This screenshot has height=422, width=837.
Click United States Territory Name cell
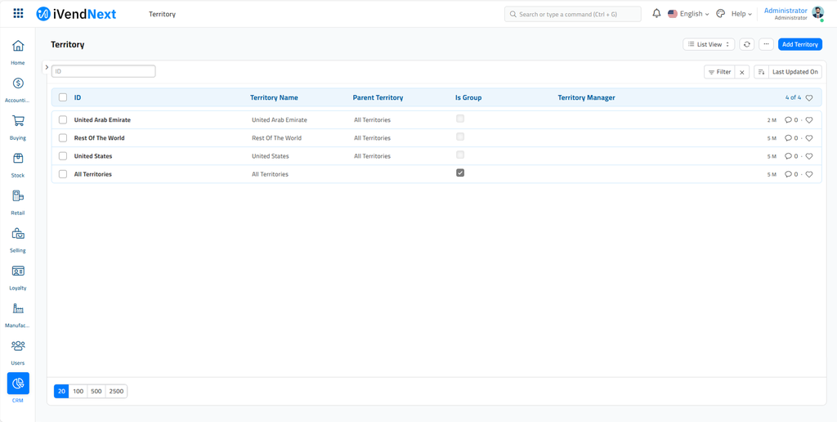point(270,156)
